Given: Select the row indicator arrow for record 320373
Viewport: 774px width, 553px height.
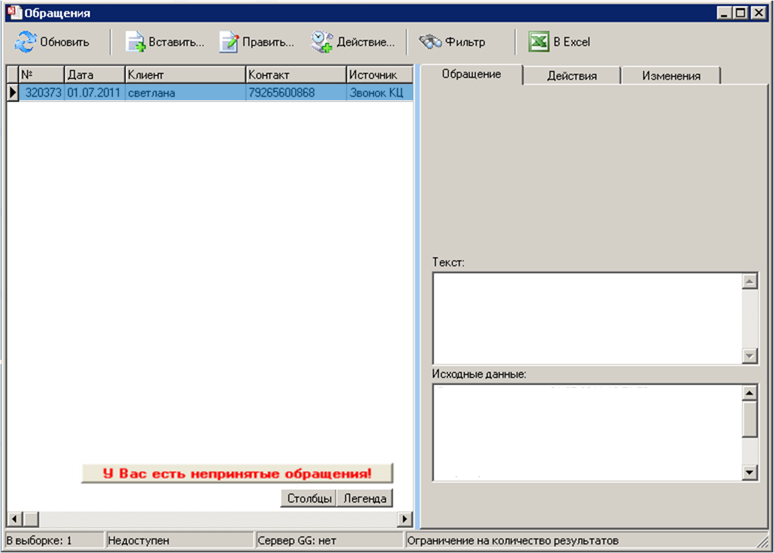Looking at the screenshot, I should (12, 92).
